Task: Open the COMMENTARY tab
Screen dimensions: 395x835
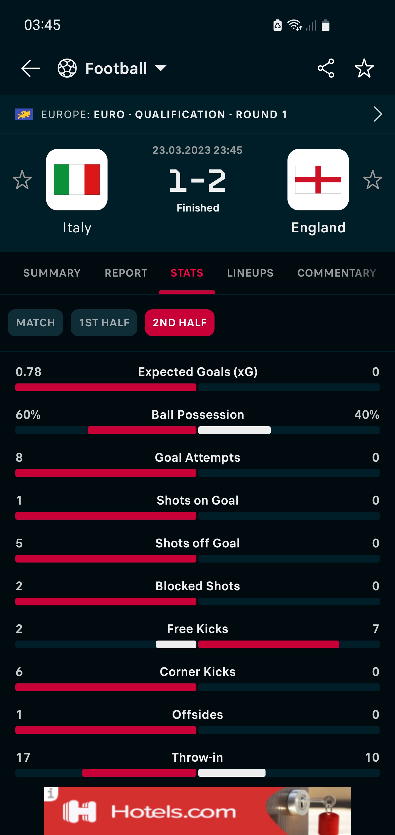Action: click(x=336, y=272)
